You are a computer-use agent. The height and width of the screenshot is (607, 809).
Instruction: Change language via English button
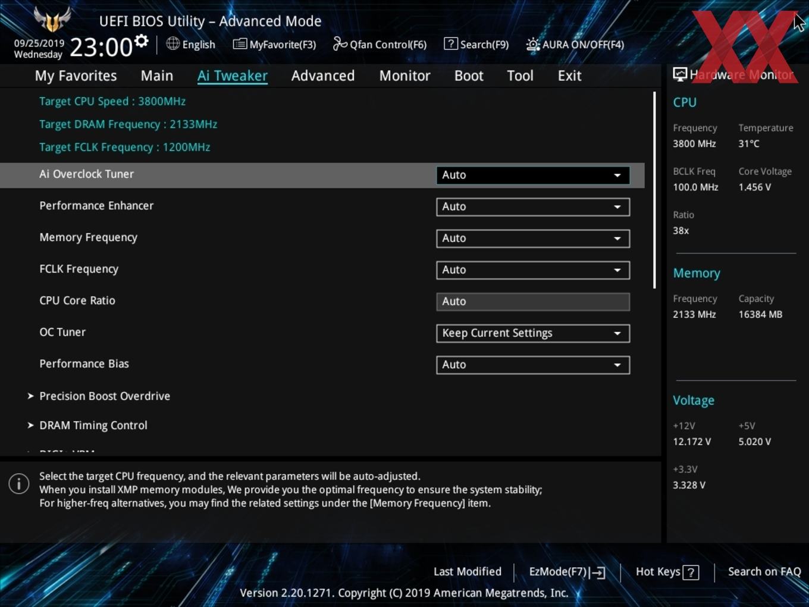[191, 44]
